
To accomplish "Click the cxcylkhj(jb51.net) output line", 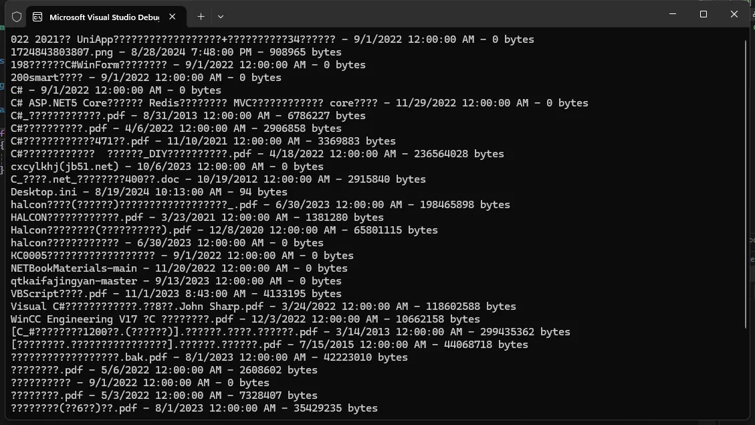I will [167, 167].
